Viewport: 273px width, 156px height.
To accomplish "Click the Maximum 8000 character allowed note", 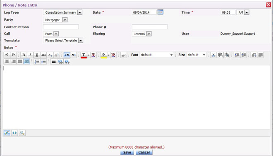I will pyautogui.click(x=136, y=147).
